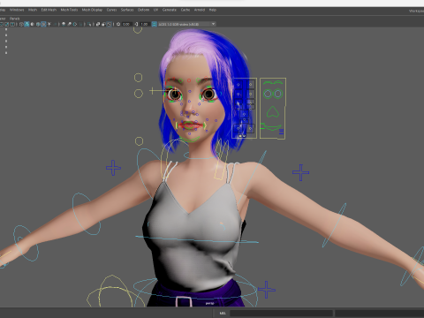This screenshot has width=424, height=318.
Task: Click the Gamma reset icon
Action: pyautogui.click(x=136, y=24)
